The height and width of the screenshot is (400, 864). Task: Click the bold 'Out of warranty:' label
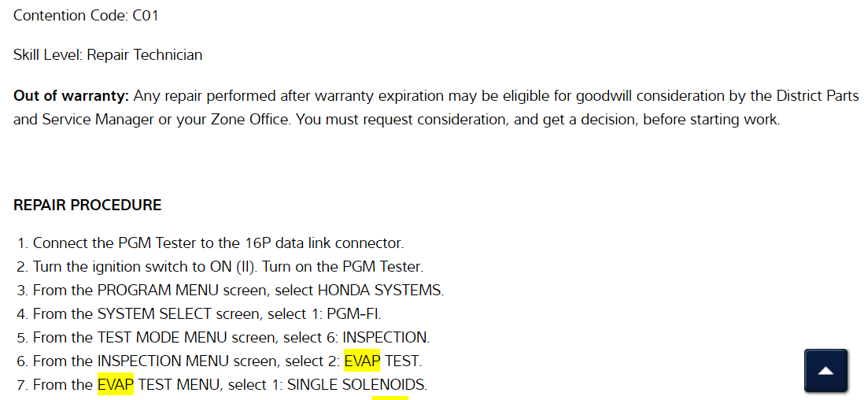(x=71, y=96)
